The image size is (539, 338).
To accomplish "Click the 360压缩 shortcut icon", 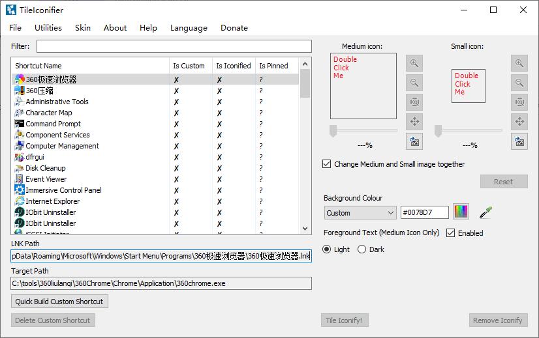I will point(20,91).
